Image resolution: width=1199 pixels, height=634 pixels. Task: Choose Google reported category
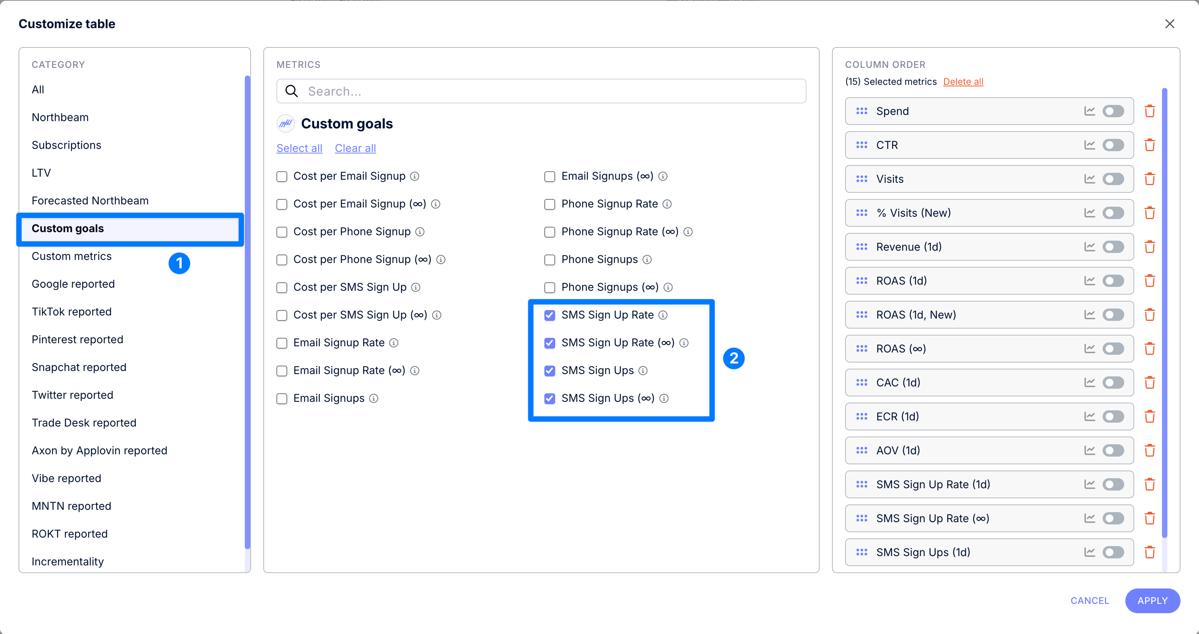(73, 284)
